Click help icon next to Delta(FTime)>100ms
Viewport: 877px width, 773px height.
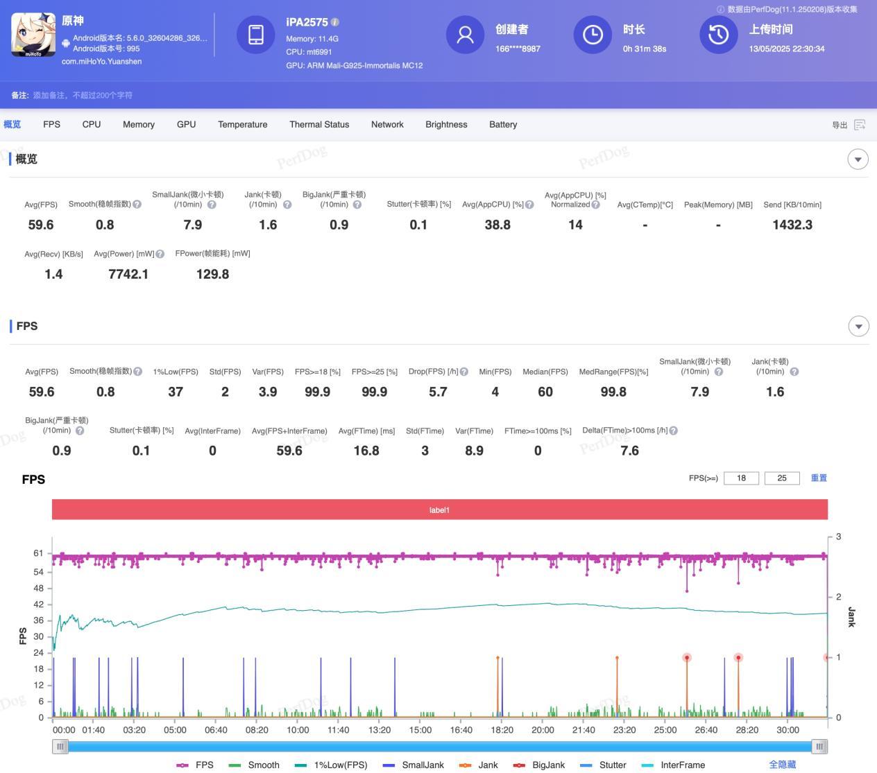coord(673,431)
